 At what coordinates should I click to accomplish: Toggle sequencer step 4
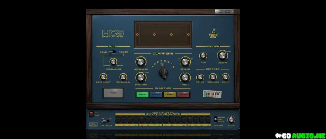click(136, 119)
